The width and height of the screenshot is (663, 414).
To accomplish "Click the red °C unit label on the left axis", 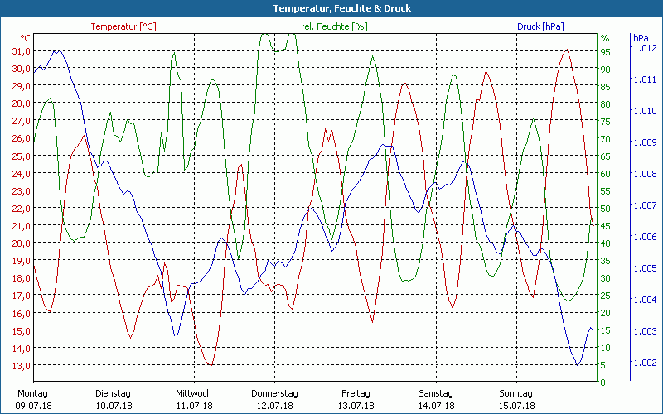I will coord(25,38).
